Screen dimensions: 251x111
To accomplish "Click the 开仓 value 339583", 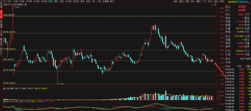I will (x=240, y=51).
